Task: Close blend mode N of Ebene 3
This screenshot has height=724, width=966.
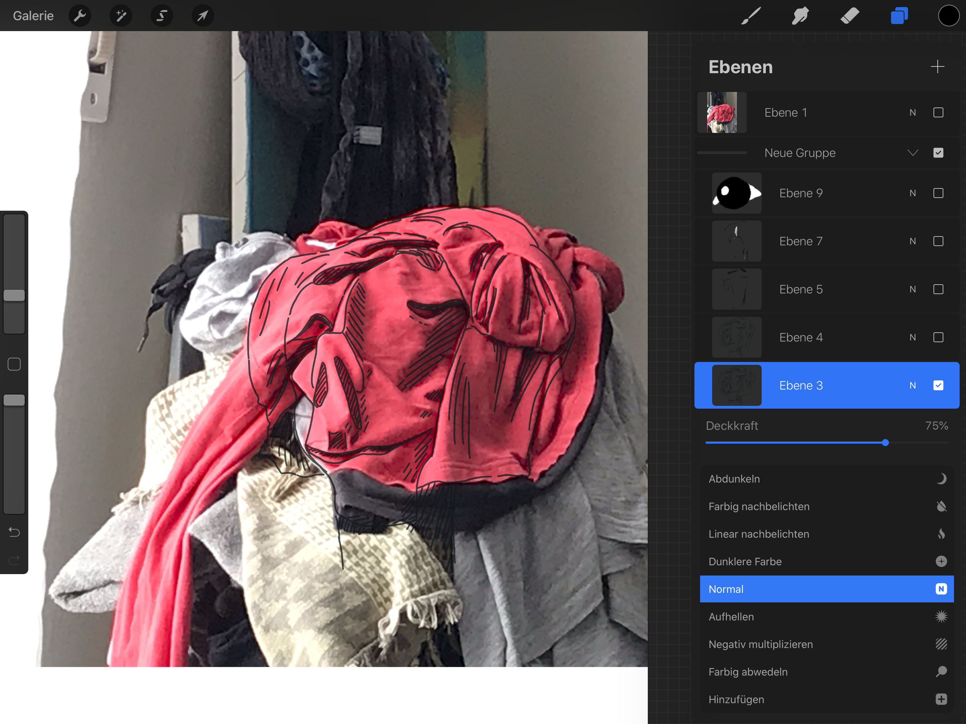Action: coord(913,385)
